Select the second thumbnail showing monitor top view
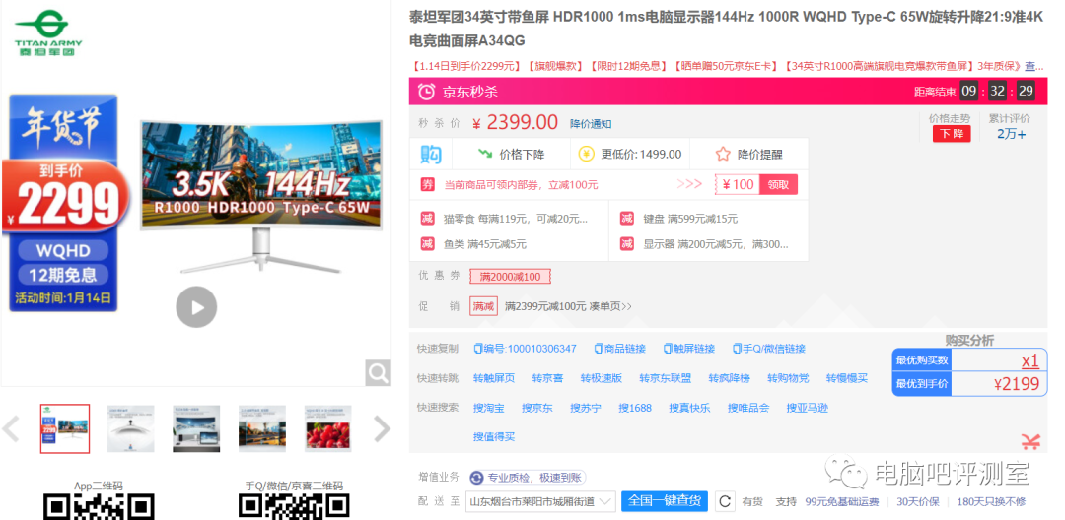This screenshot has height=520, width=1065. click(x=130, y=428)
